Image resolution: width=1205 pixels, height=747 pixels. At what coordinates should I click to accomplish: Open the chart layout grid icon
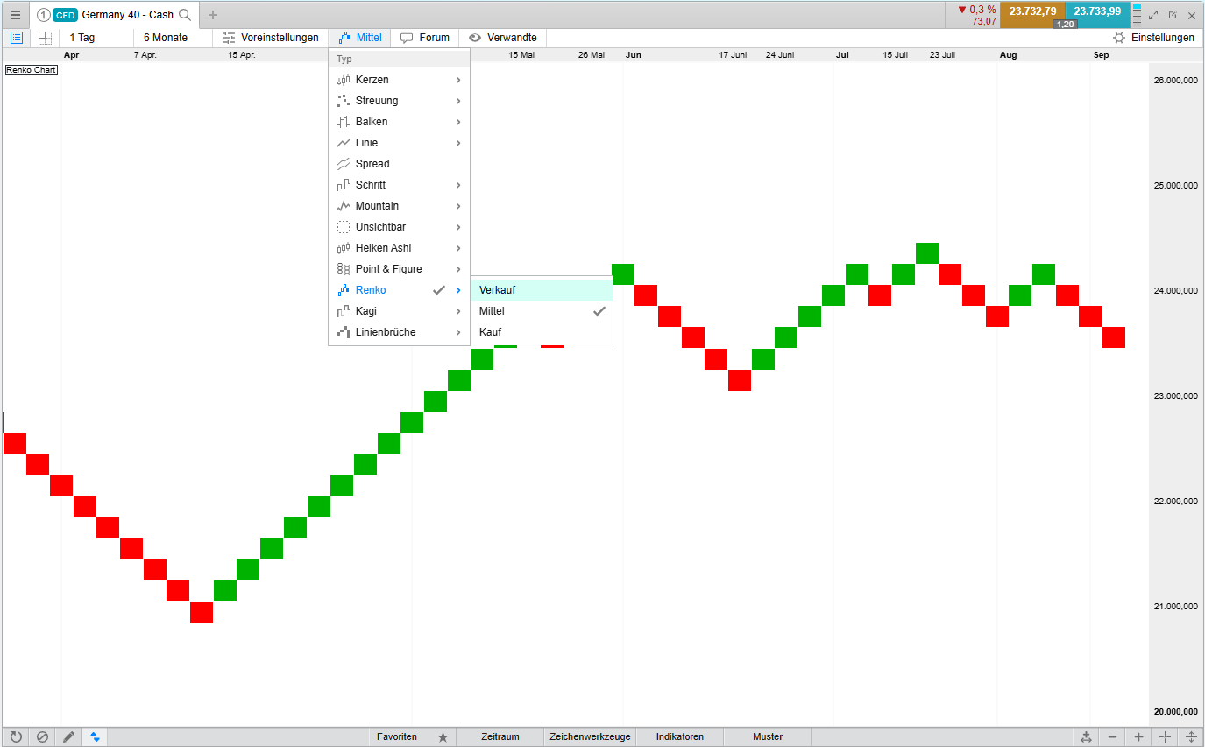(x=42, y=37)
